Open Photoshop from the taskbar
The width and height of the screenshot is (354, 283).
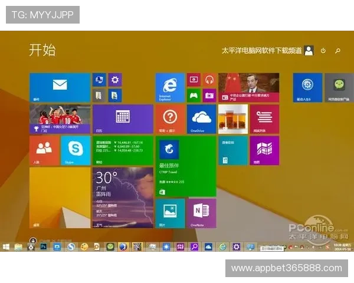pyautogui.click(x=43, y=247)
